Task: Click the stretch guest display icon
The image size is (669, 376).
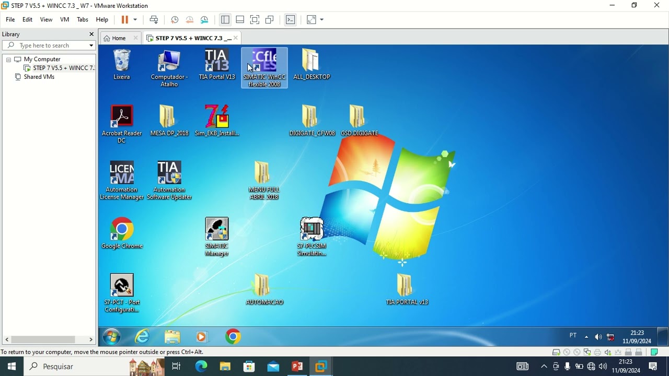Action: (x=312, y=19)
